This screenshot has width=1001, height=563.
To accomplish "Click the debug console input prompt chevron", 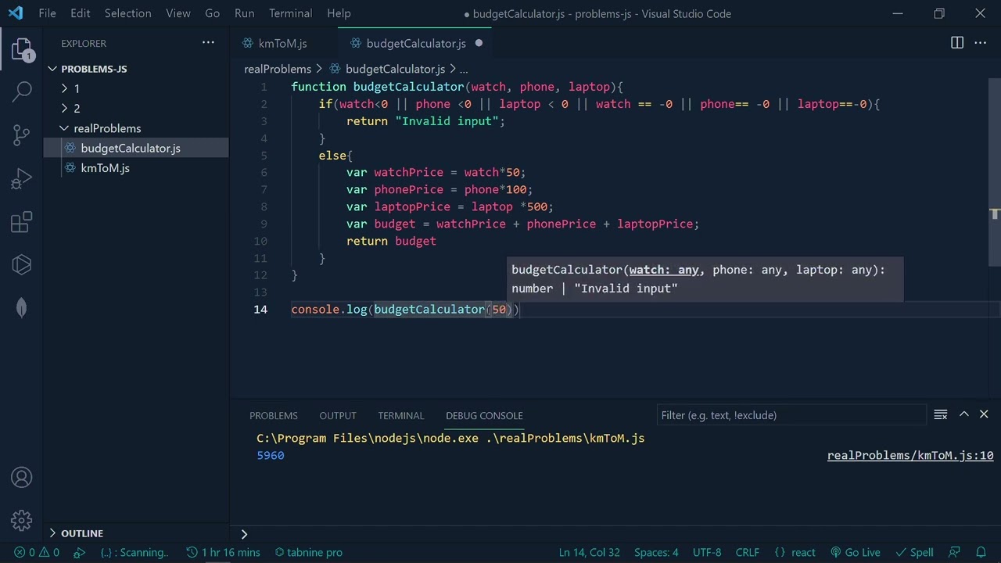I will pyautogui.click(x=244, y=534).
